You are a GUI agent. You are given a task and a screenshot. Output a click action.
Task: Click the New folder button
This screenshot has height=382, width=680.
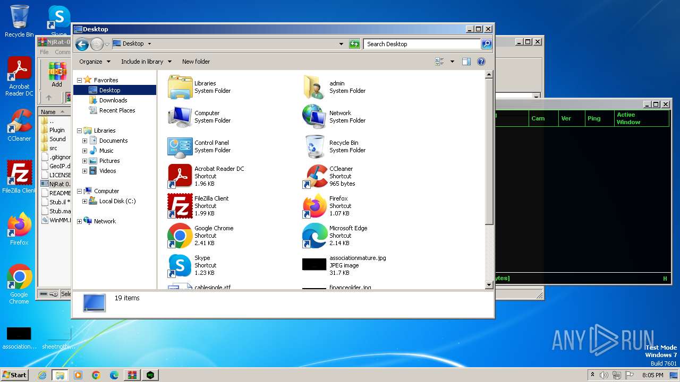coord(196,62)
